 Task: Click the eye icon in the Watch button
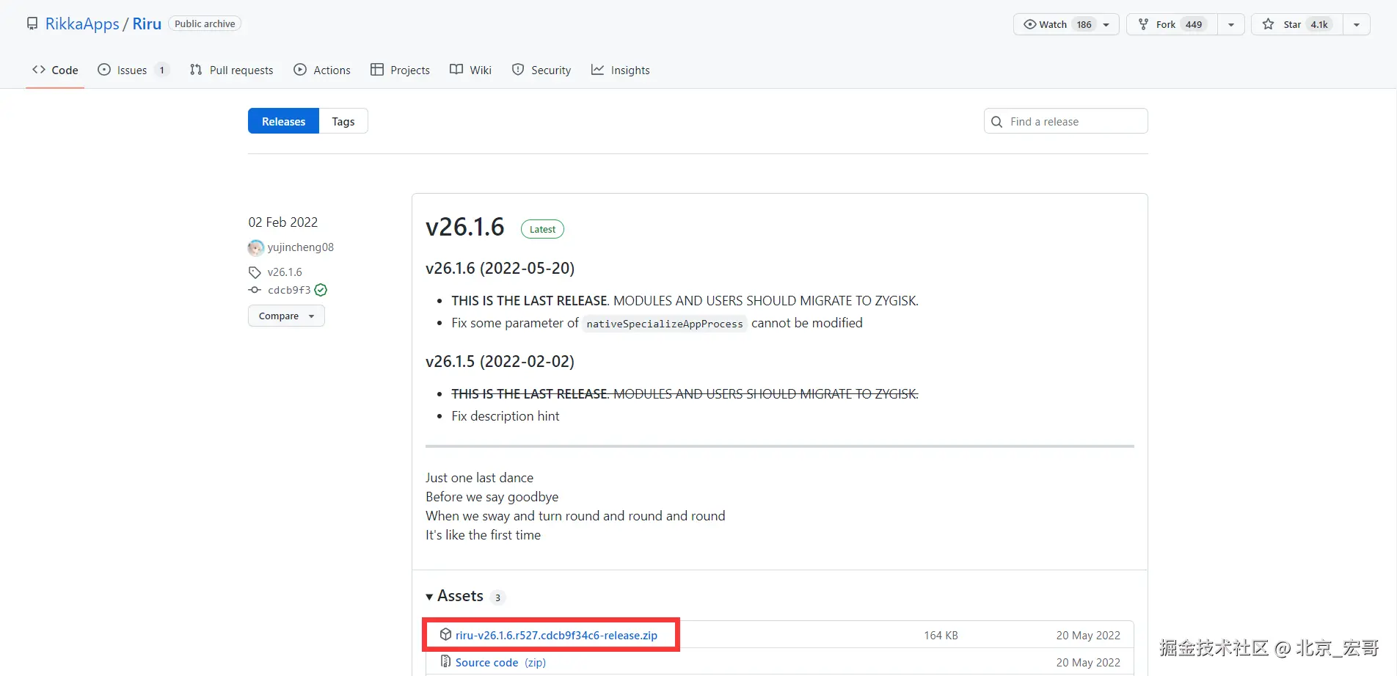pos(1030,24)
